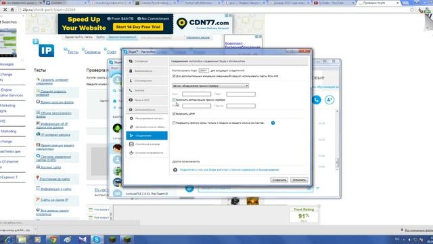Open the Объем загружаемого файла link
Image resolution: width=433 pixels, height=244 pixels.
[x=54, y=115]
